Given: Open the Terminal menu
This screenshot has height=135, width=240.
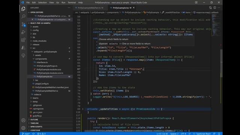Looking at the screenshot, I should point(72,3).
